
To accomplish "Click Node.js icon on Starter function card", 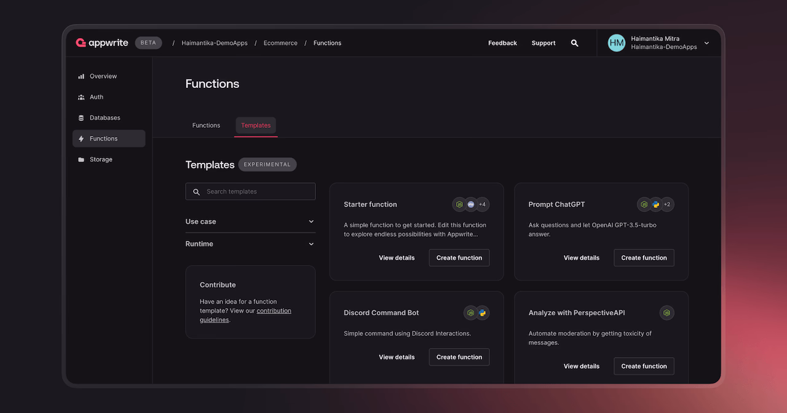I will click(x=459, y=204).
